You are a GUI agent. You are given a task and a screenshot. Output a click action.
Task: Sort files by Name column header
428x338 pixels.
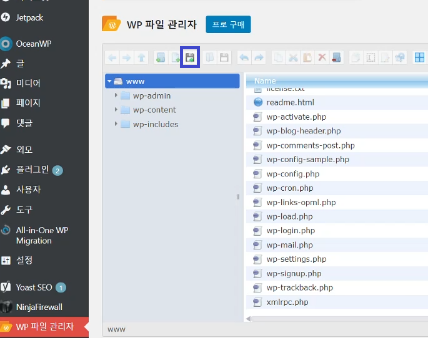point(265,80)
